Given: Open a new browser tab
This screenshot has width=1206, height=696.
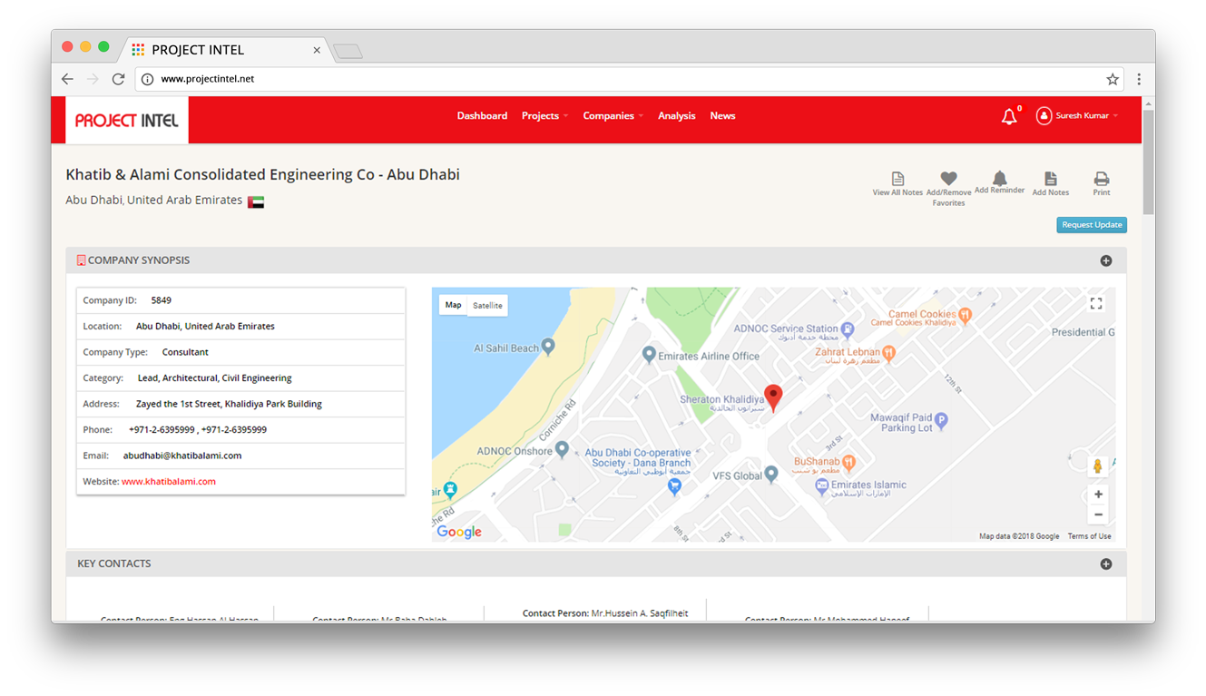Looking at the screenshot, I should (x=348, y=52).
